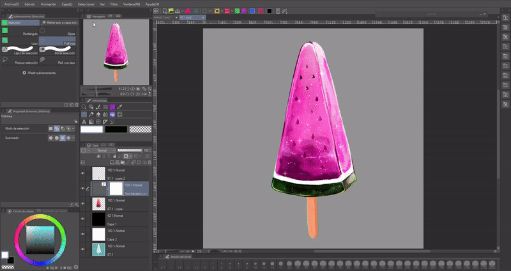Click the magnifier zoom tool icon
Image resolution: width=511 pixels, height=271 pixels.
[84, 107]
